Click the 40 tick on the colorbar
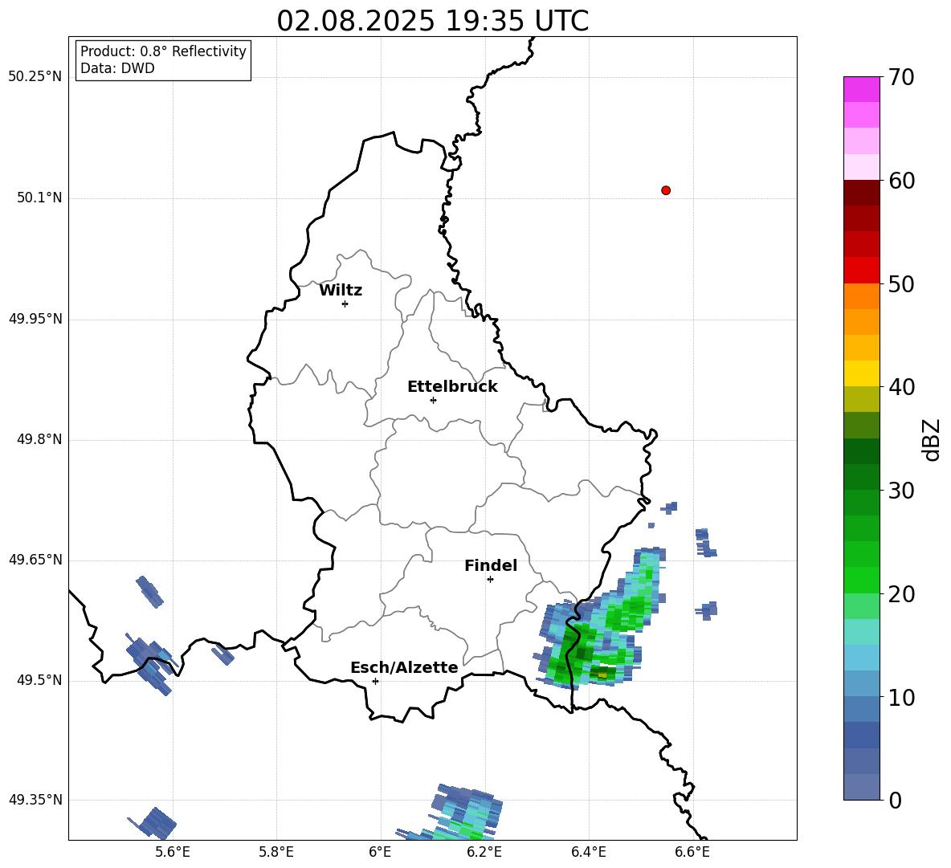The image size is (951, 868). (x=901, y=387)
